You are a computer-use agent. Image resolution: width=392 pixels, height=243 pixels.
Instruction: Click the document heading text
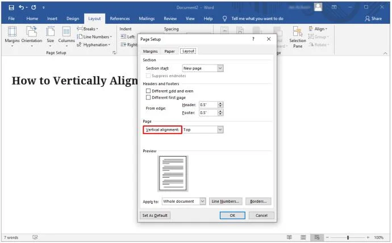point(74,81)
